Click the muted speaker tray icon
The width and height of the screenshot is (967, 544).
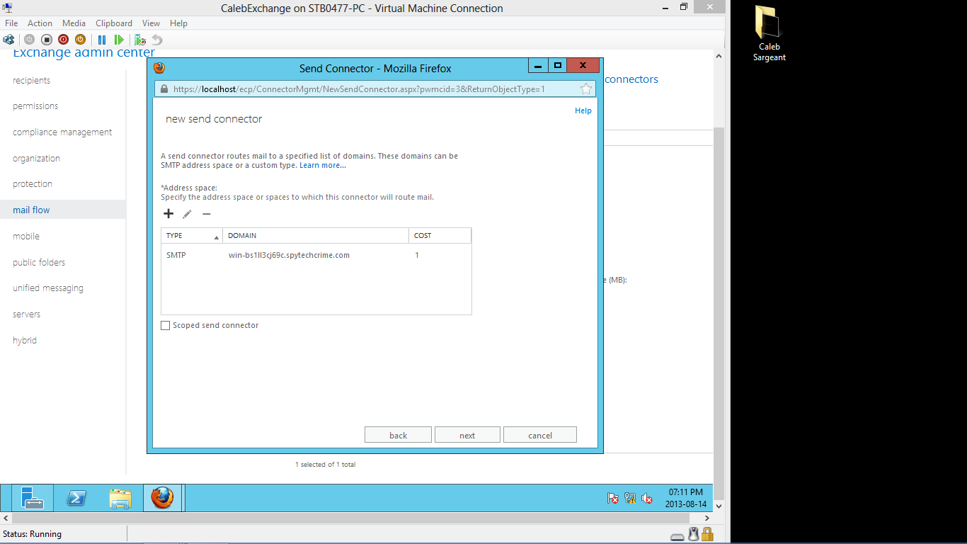[647, 498]
